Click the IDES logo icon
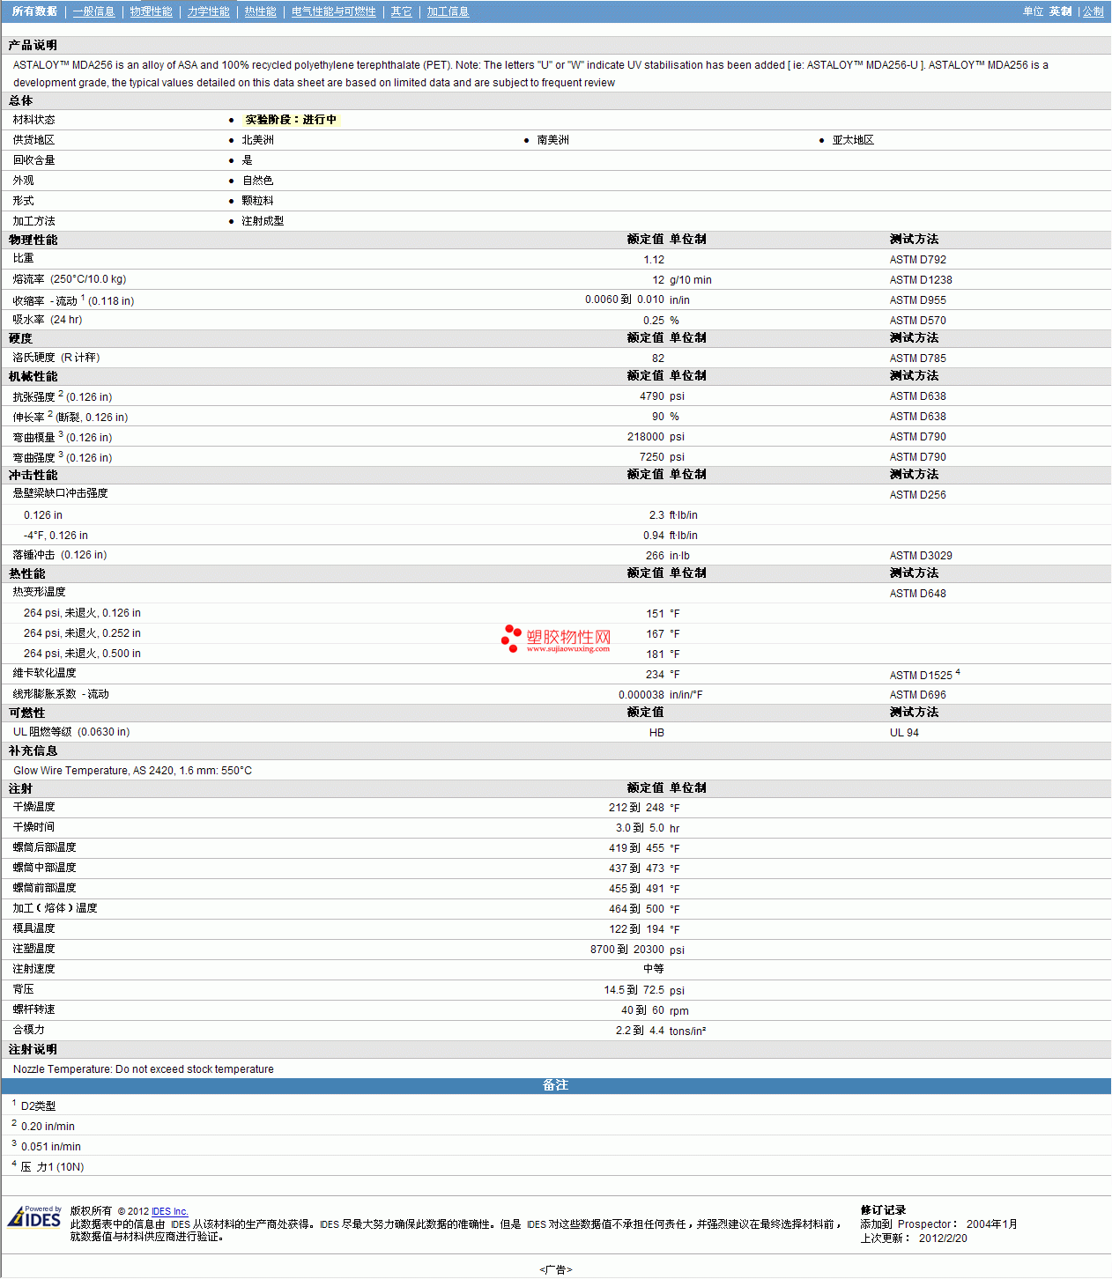Viewport: 1112px width, 1279px height. tap(34, 1216)
